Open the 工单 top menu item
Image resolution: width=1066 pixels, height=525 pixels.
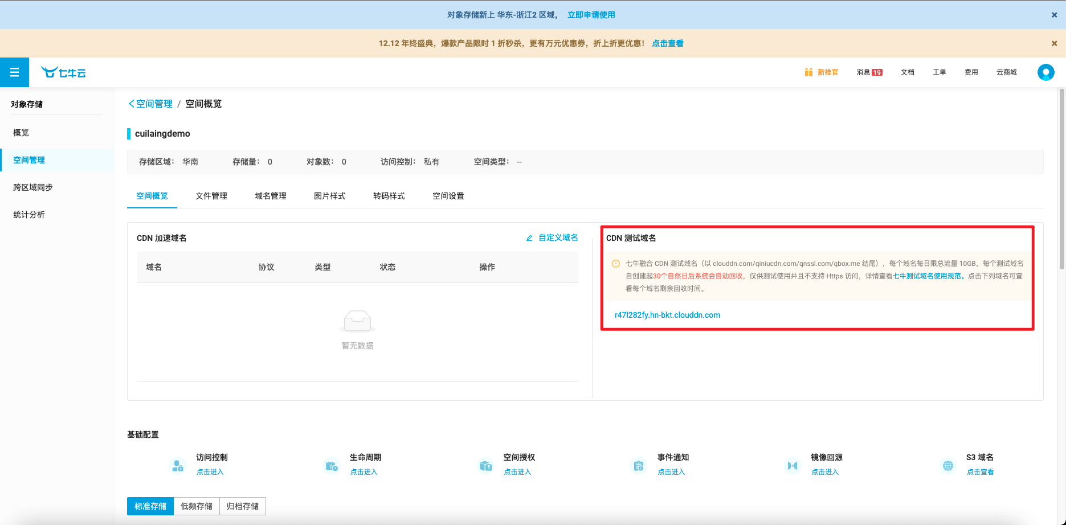(x=940, y=72)
